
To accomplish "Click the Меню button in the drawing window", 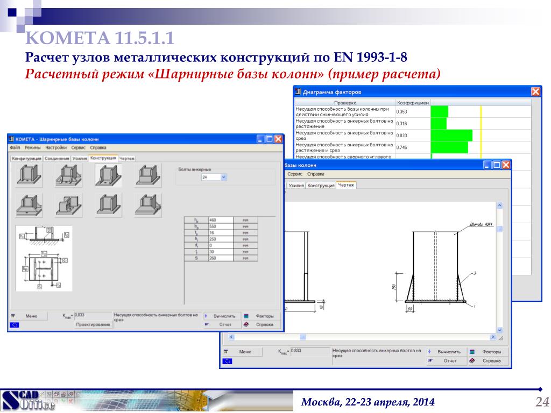I will (x=242, y=352).
